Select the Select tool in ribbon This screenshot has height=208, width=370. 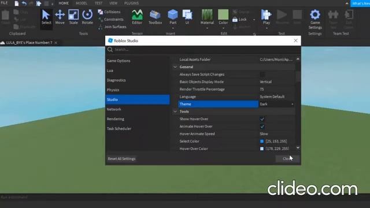[x=46, y=17]
